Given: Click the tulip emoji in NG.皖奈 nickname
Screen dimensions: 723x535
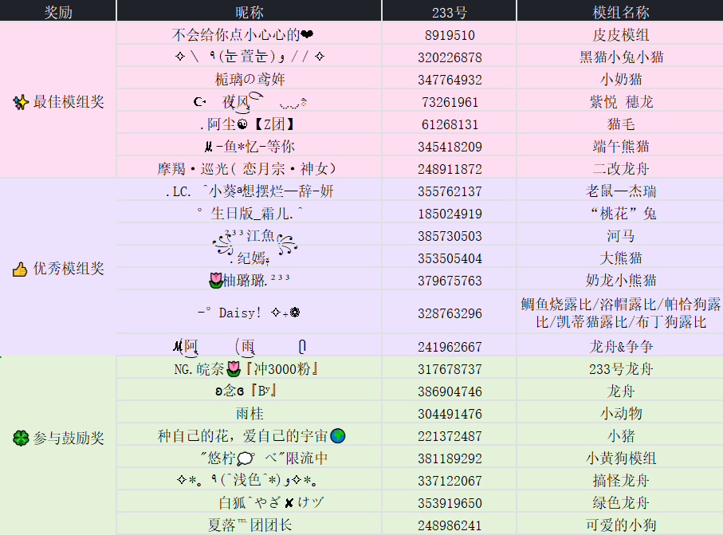Looking at the screenshot, I should [x=233, y=369].
